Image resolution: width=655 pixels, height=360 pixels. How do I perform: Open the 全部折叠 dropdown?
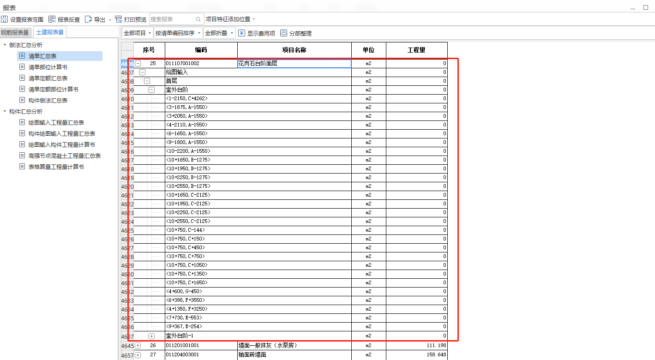(219, 33)
